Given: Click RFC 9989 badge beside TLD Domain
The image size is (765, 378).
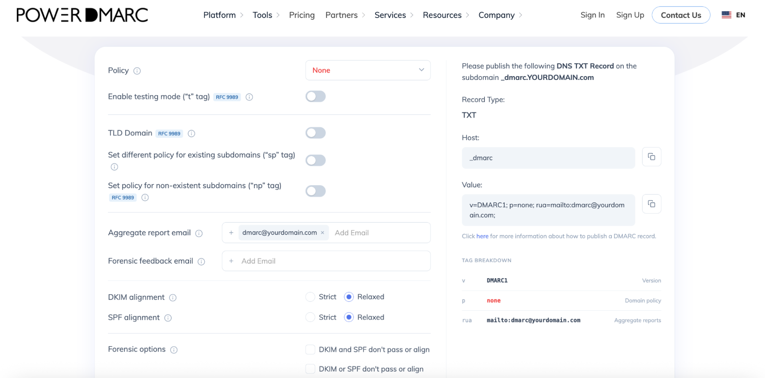Looking at the screenshot, I should click(169, 134).
